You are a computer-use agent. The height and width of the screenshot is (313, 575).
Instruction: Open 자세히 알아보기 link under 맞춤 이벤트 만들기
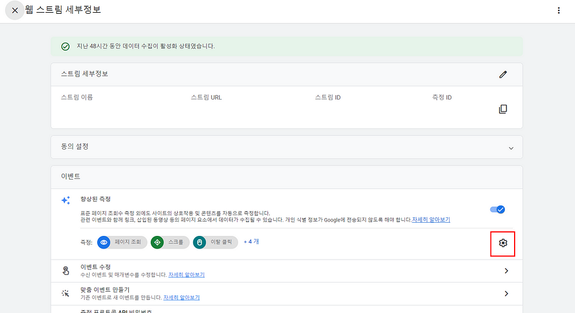(x=181, y=297)
